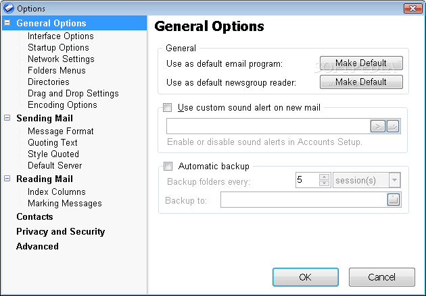Open the session(s) backup interval dropdown
Screen dimensions: 426x296
pyautogui.click(x=395, y=180)
